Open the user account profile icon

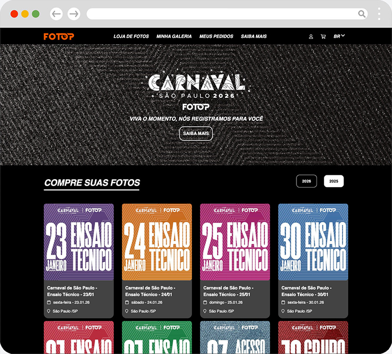point(311,36)
